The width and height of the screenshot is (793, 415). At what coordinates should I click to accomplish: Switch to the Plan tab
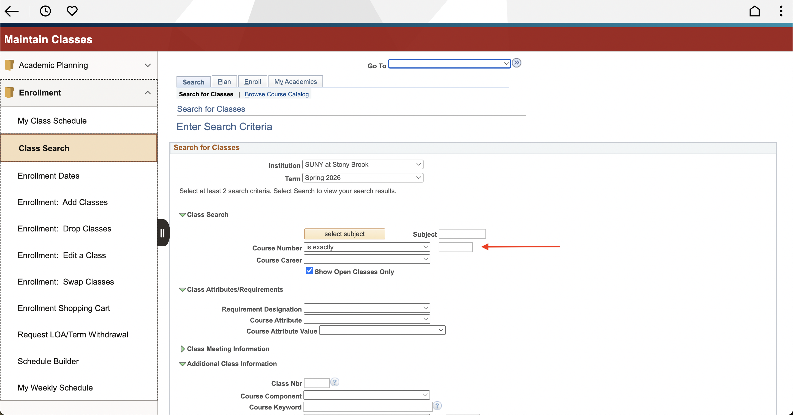click(224, 82)
